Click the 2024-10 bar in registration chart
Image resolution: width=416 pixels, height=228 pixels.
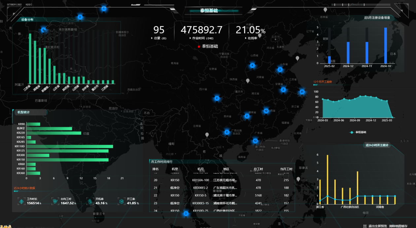point(386,45)
